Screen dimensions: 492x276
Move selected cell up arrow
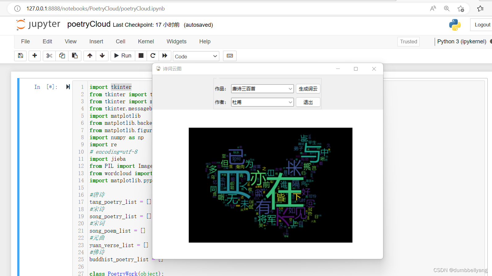pos(90,56)
